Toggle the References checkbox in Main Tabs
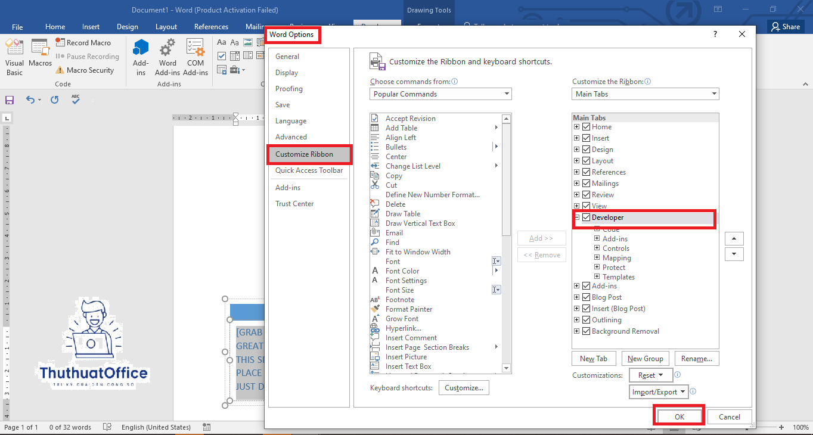Image resolution: width=813 pixels, height=435 pixels. tap(587, 172)
